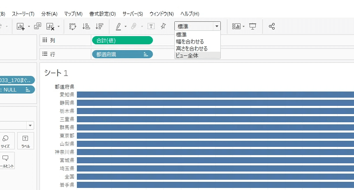Click the 合計(値) pill on columns shelf
The height and width of the screenshot is (190, 354).
click(122, 40)
